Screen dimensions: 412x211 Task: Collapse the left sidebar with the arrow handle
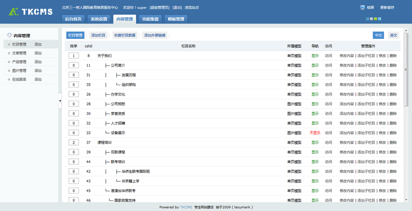click(60, 101)
